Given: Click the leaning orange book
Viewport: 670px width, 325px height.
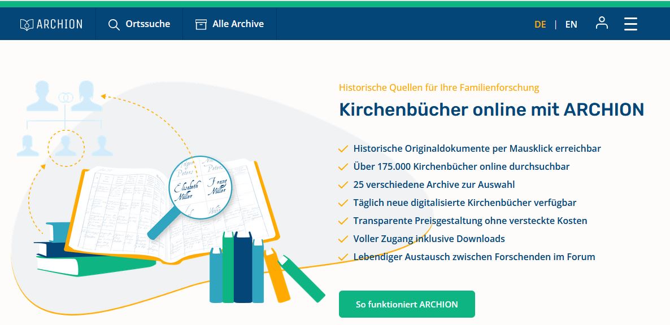Looking at the screenshot, I should (x=277, y=276).
